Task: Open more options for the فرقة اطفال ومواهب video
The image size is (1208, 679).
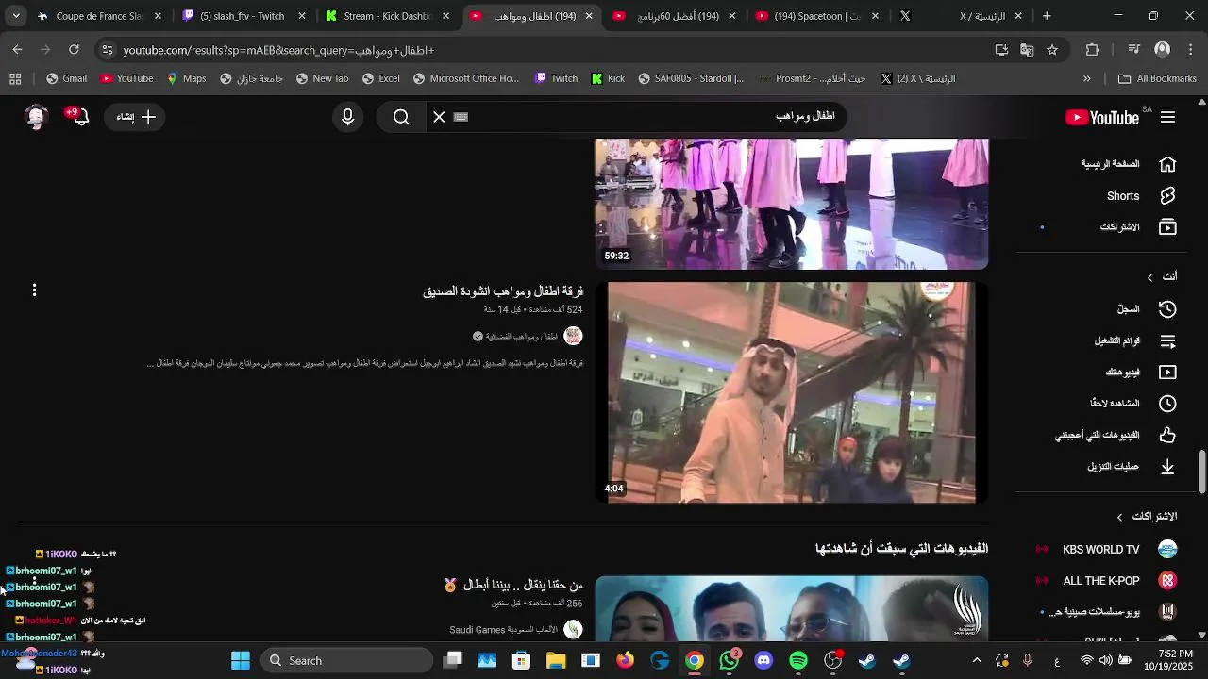Action: (x=35, y=290)
